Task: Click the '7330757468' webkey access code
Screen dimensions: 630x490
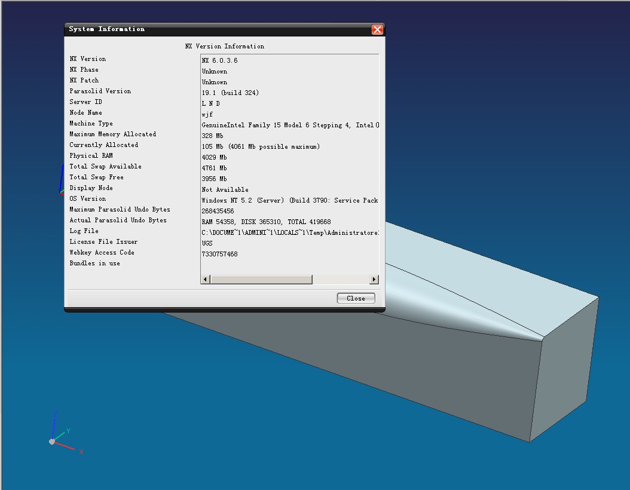Action: tap(219, 254)
